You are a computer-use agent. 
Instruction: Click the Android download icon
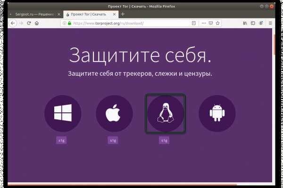(216, 113)
